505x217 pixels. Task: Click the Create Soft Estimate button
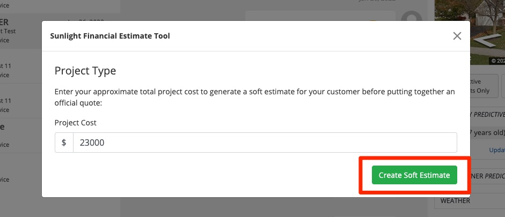pyautogui.click(x=414, y=175)
